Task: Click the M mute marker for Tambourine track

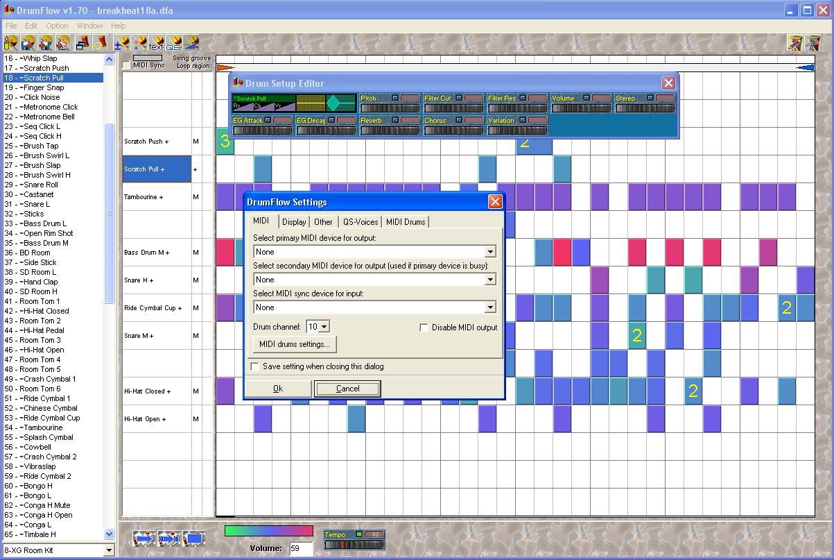Action: pyautogui.click(x=196, y=197)
